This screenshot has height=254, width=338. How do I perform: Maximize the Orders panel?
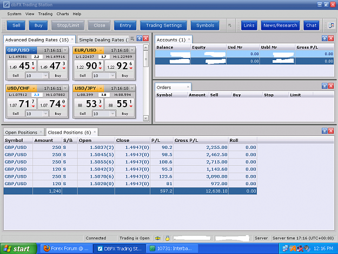coord(324,86)
